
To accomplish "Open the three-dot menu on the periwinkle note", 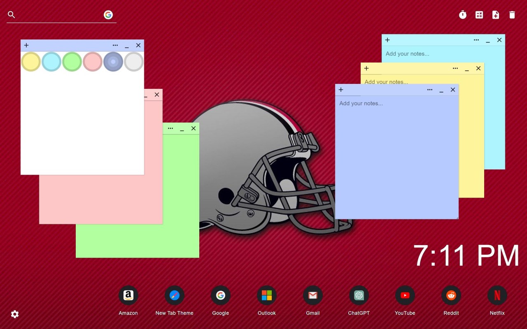I will coord(430,90).
